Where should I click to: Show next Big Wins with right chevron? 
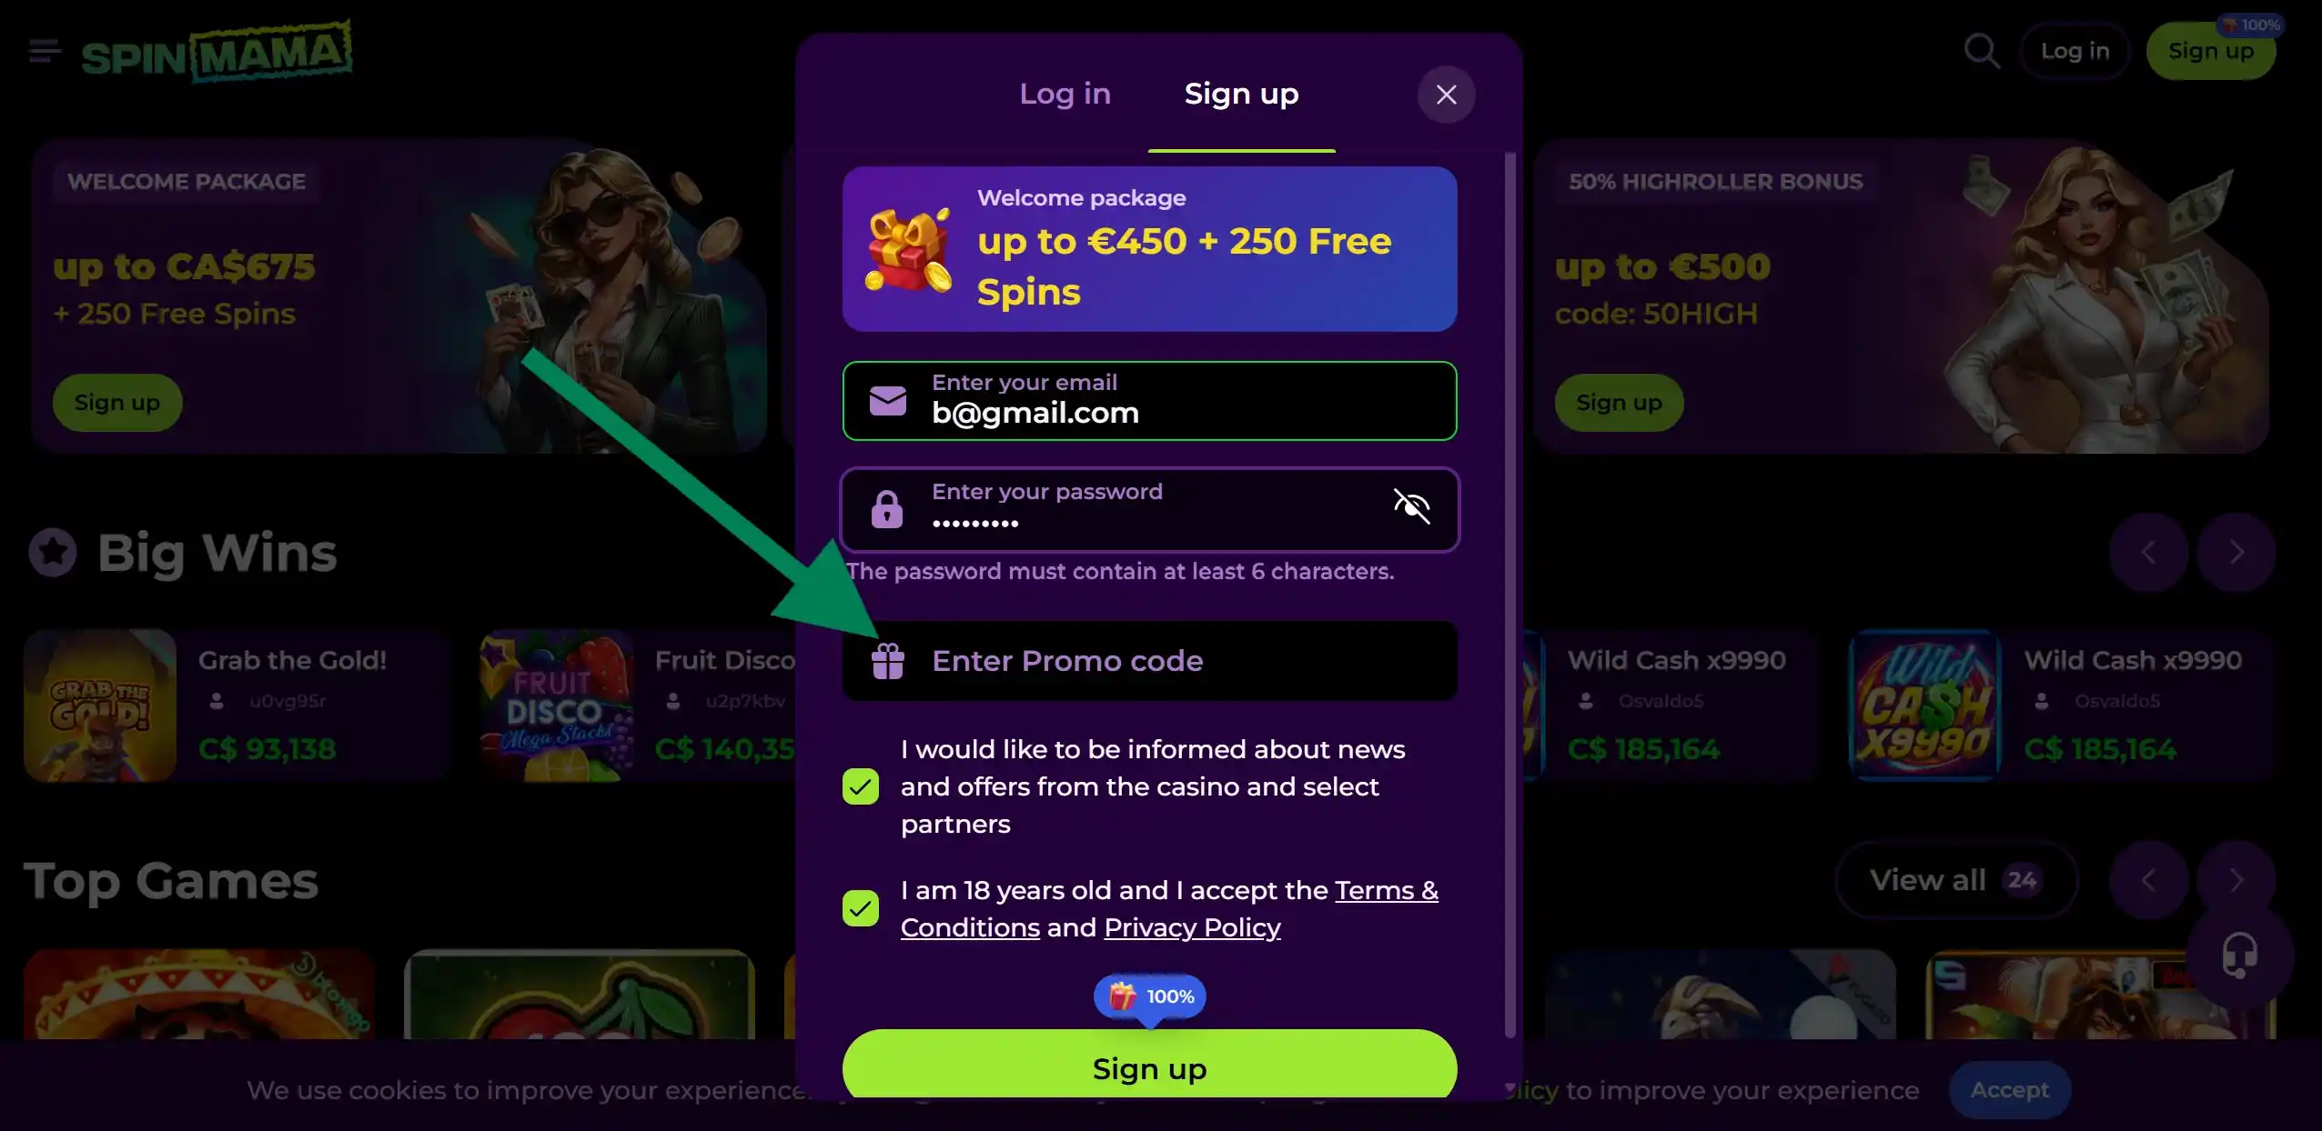[x=2236, y=552]
